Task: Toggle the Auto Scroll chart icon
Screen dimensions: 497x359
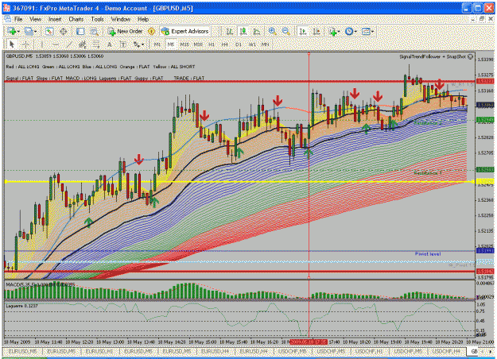Action: pyautogui.click(x=303, y=31)
